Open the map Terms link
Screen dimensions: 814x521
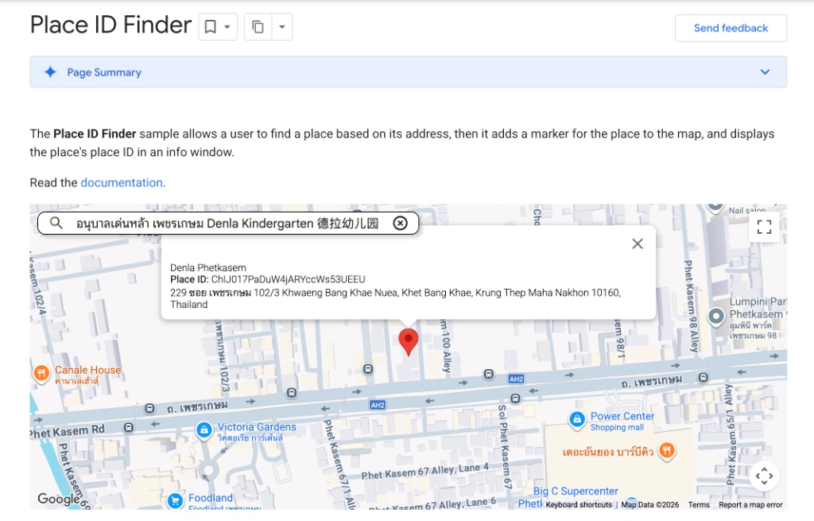[699, 505]
